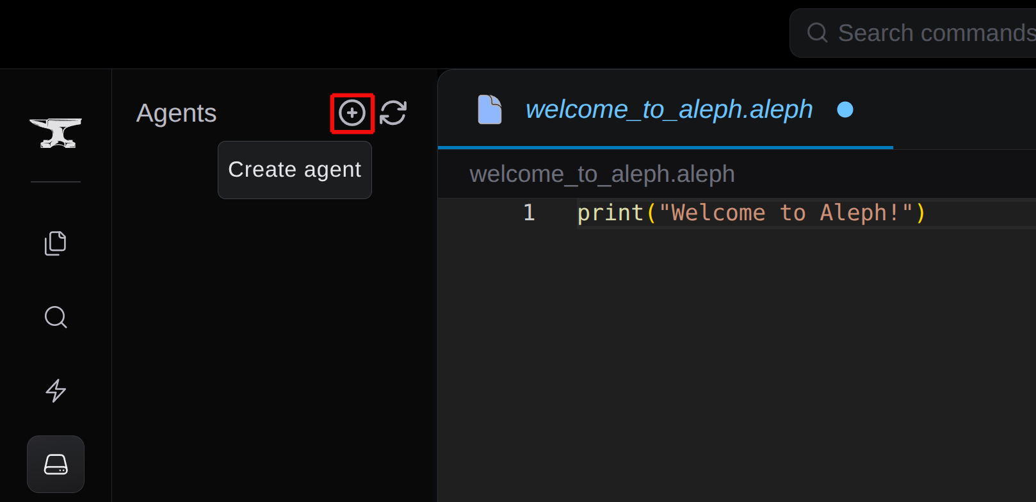The image size is (1036, 502).
Task: Open the file explorer sidebar icon
Action: [x=56, y=243]
